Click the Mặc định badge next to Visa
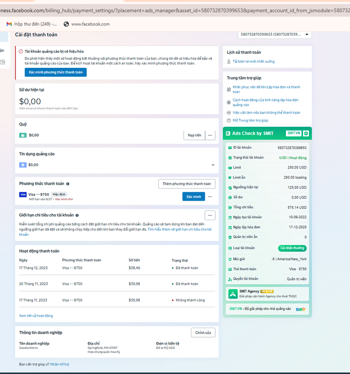The height and width of the screenshot is (374, 350). coord(59,194)
